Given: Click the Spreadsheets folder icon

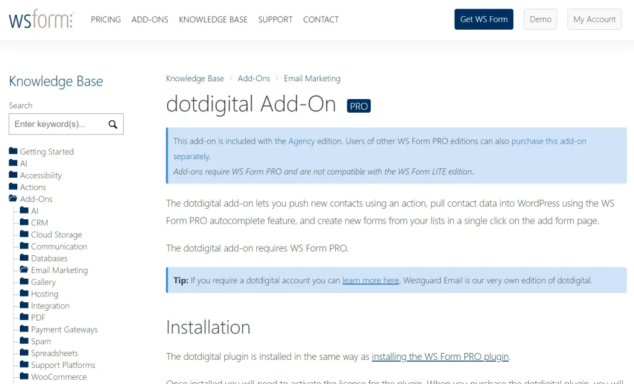Looking at the screenshot, I should coord(24,352).
